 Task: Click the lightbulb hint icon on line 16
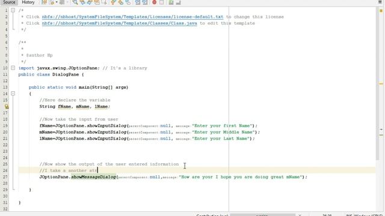pos(7,106)
